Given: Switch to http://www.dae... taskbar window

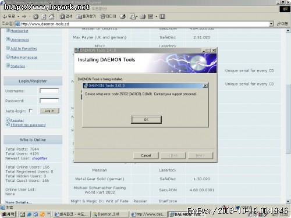Looking at the screenshot, I should (x=148, y=214).
